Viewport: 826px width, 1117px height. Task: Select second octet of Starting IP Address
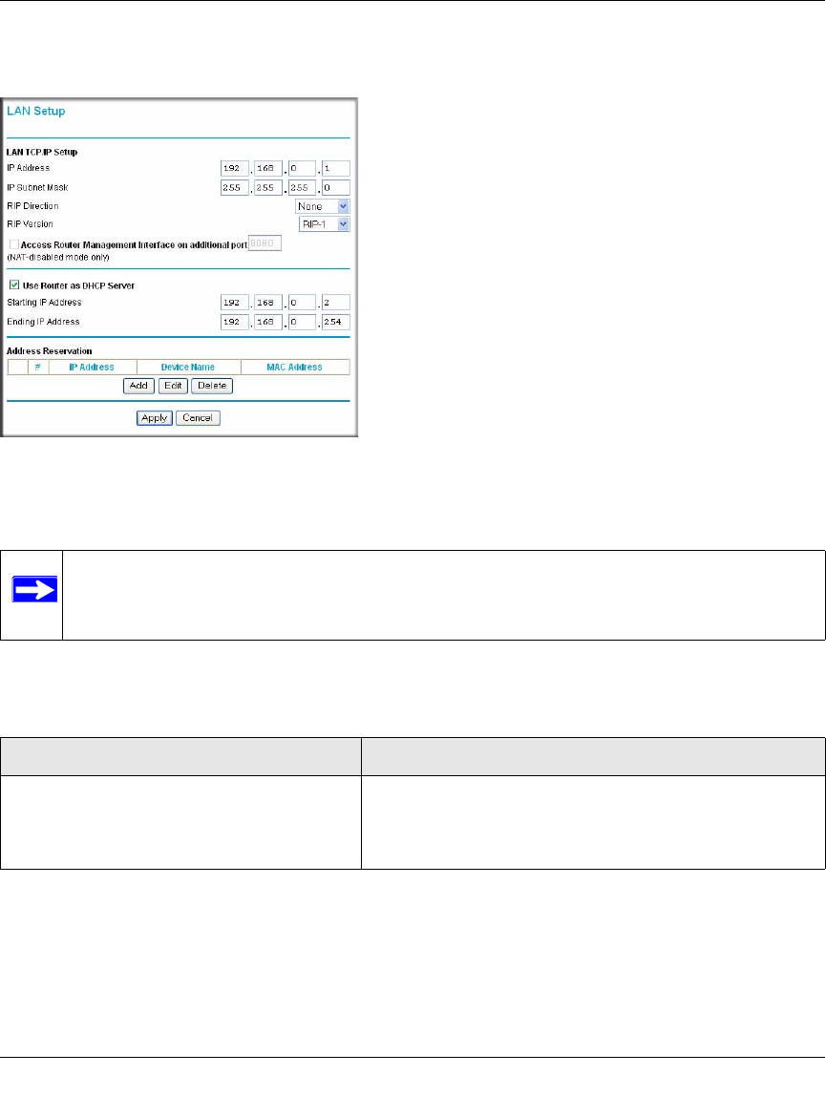pyautogui.click(x=268, y=303)
